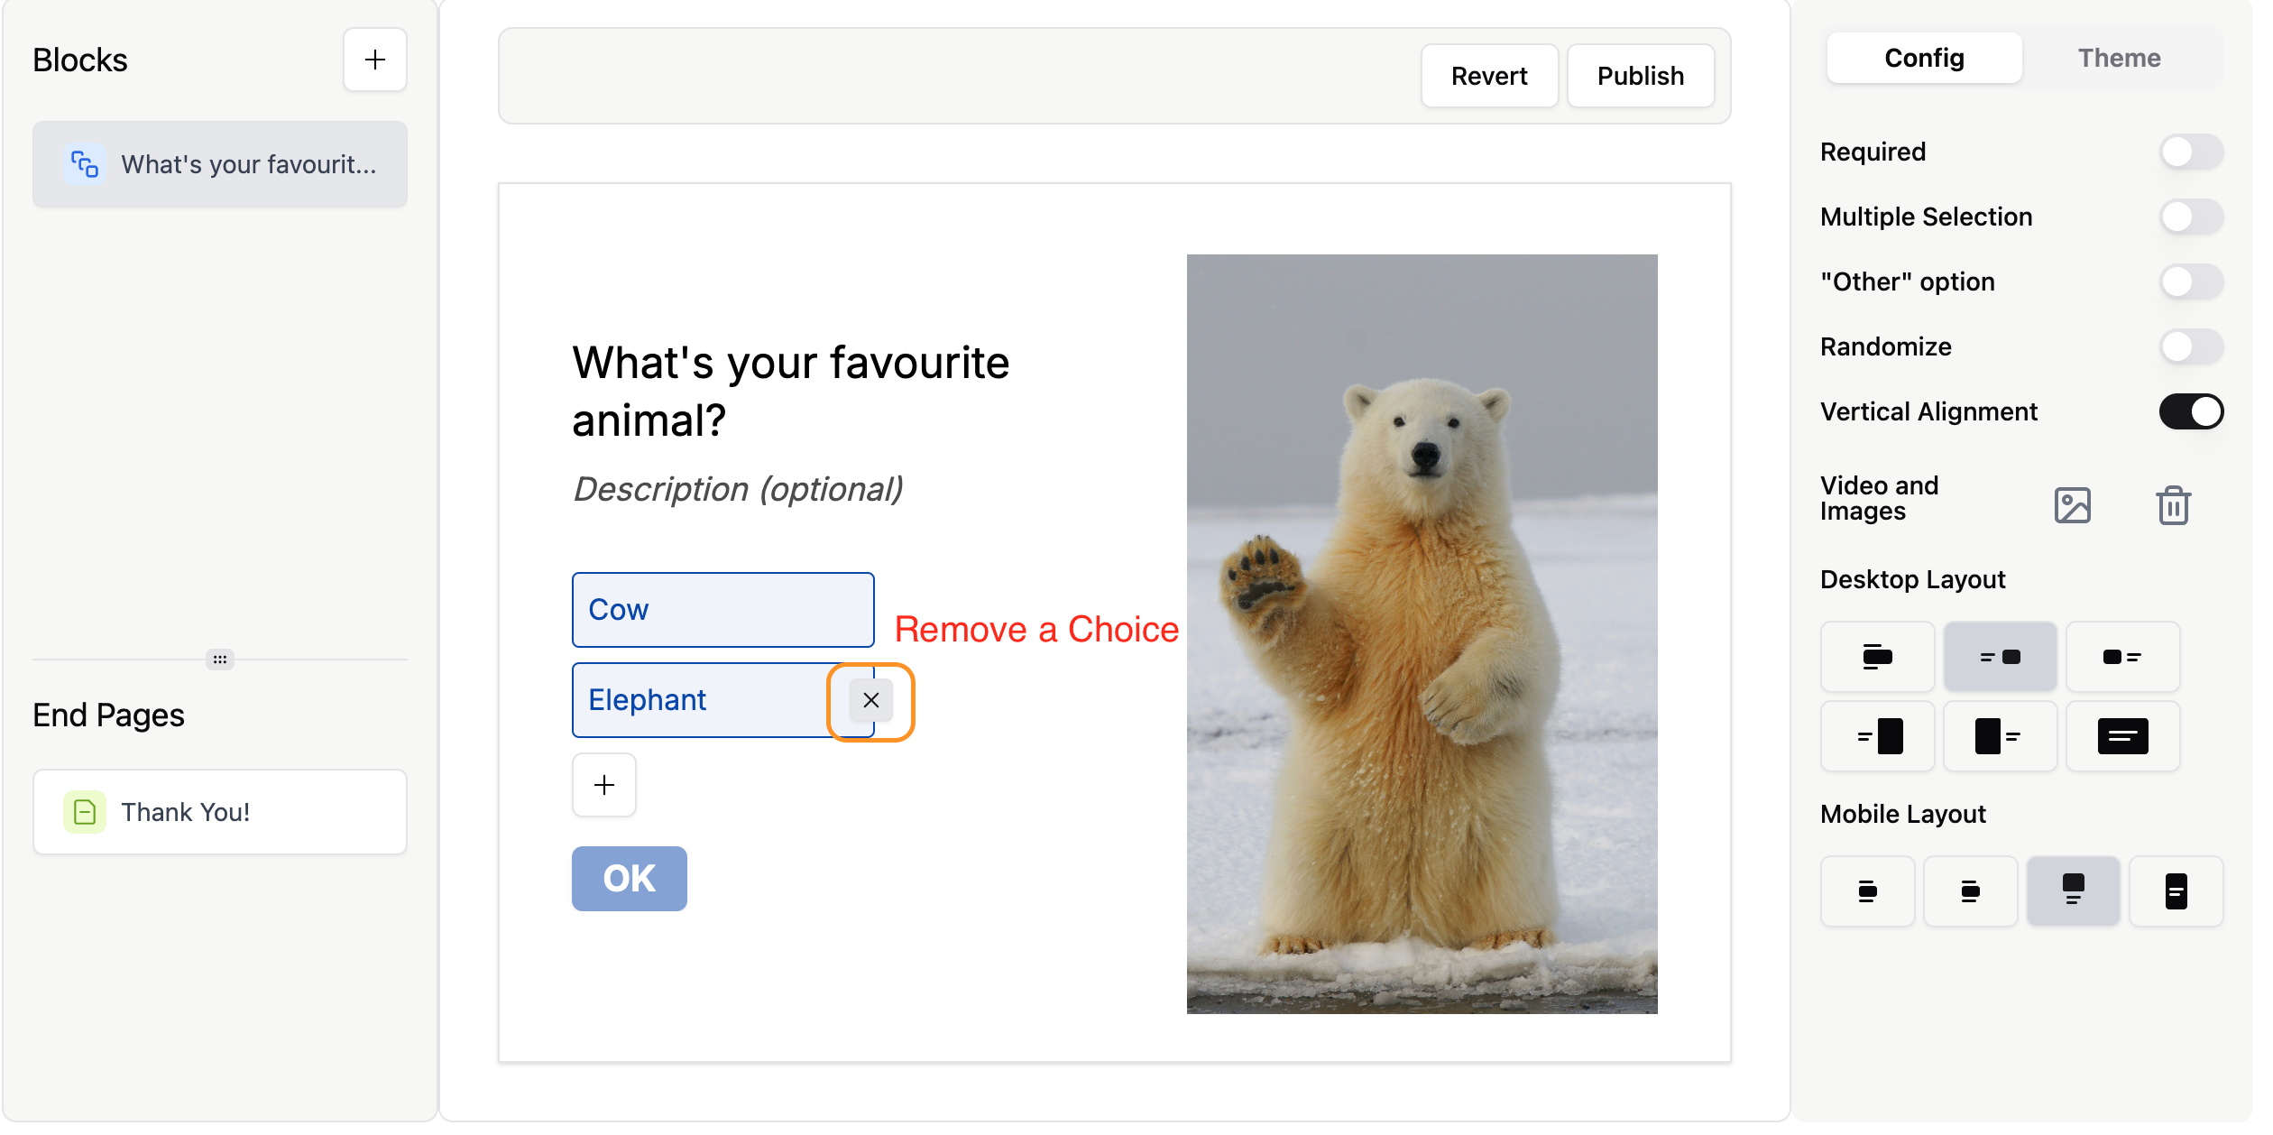Viewport: 2273px width, 1135px height.
Task: Pick full-screen mobile layout option
Action: click(x=2175, y=891)
